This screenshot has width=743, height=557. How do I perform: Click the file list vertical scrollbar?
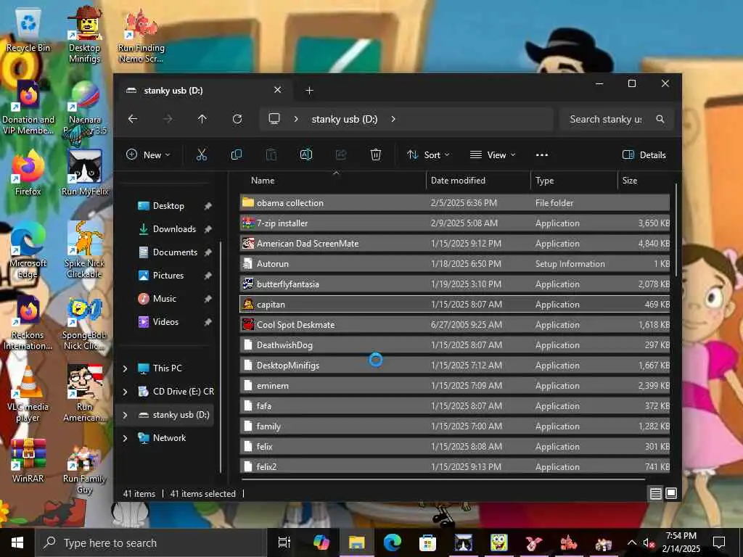pyautogui.click(x=676, y=230)
